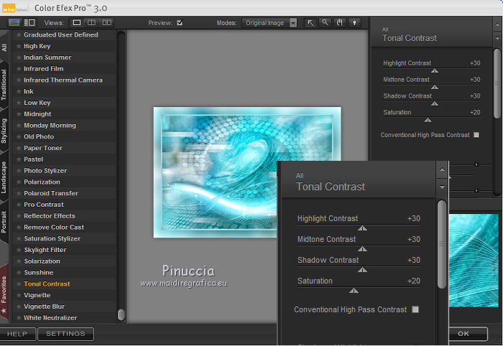Toggle favorite star for Sunshine

coord(19,273)
